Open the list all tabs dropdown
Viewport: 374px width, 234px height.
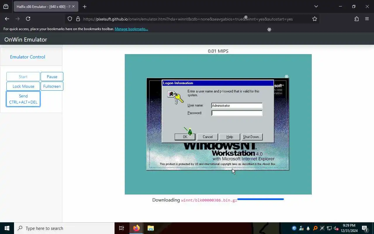coord(316,6)
